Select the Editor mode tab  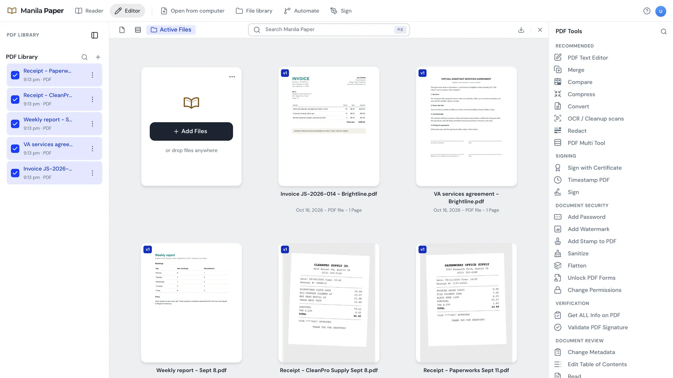(x=127, y=11)
